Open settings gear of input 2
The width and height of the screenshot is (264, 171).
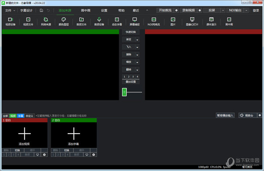94,155
